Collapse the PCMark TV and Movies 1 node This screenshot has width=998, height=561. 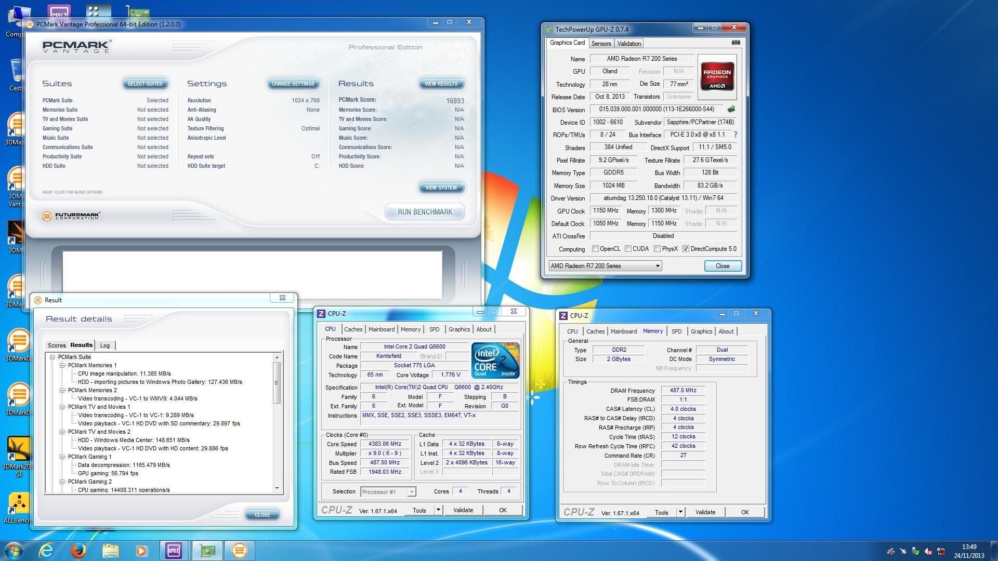[x=62, y=407]
